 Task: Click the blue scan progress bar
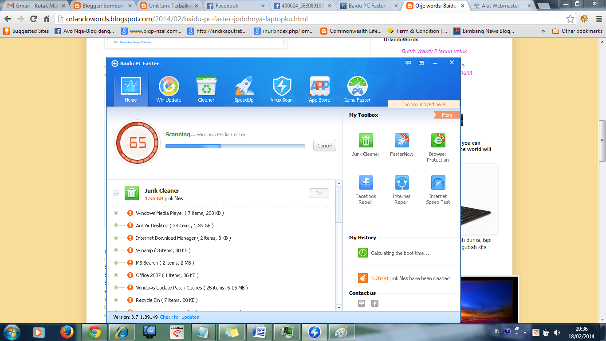[235, 146]
